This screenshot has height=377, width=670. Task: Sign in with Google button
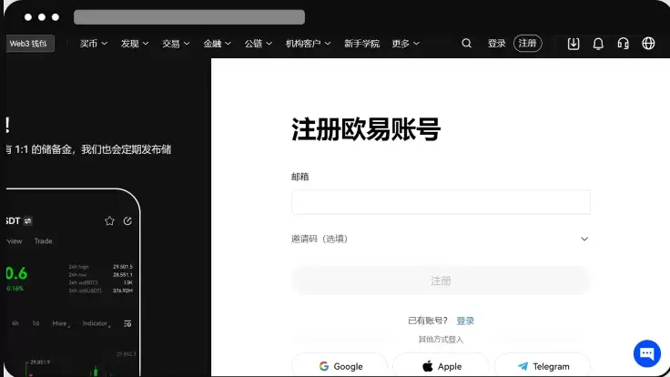click(x=340, y=366)
